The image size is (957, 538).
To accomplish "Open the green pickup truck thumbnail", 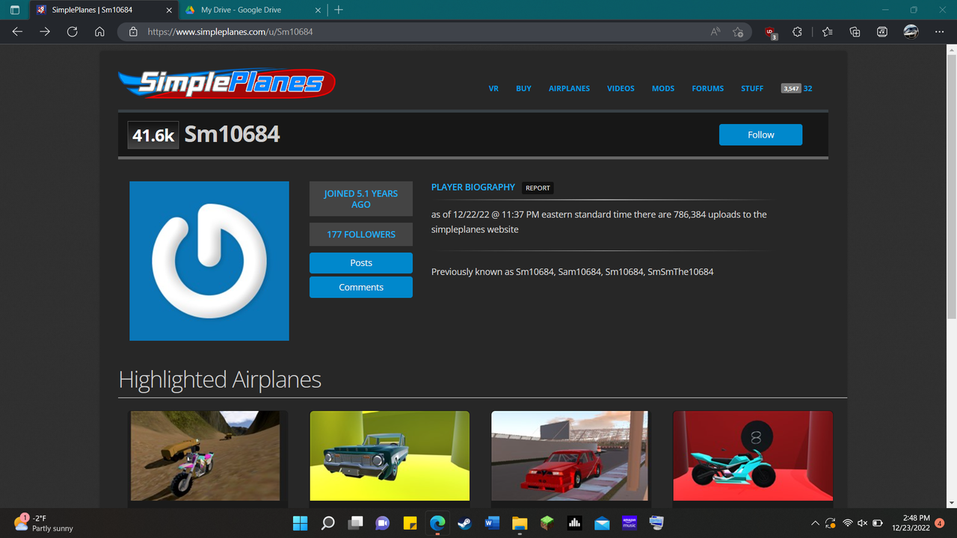I will 390,456.
